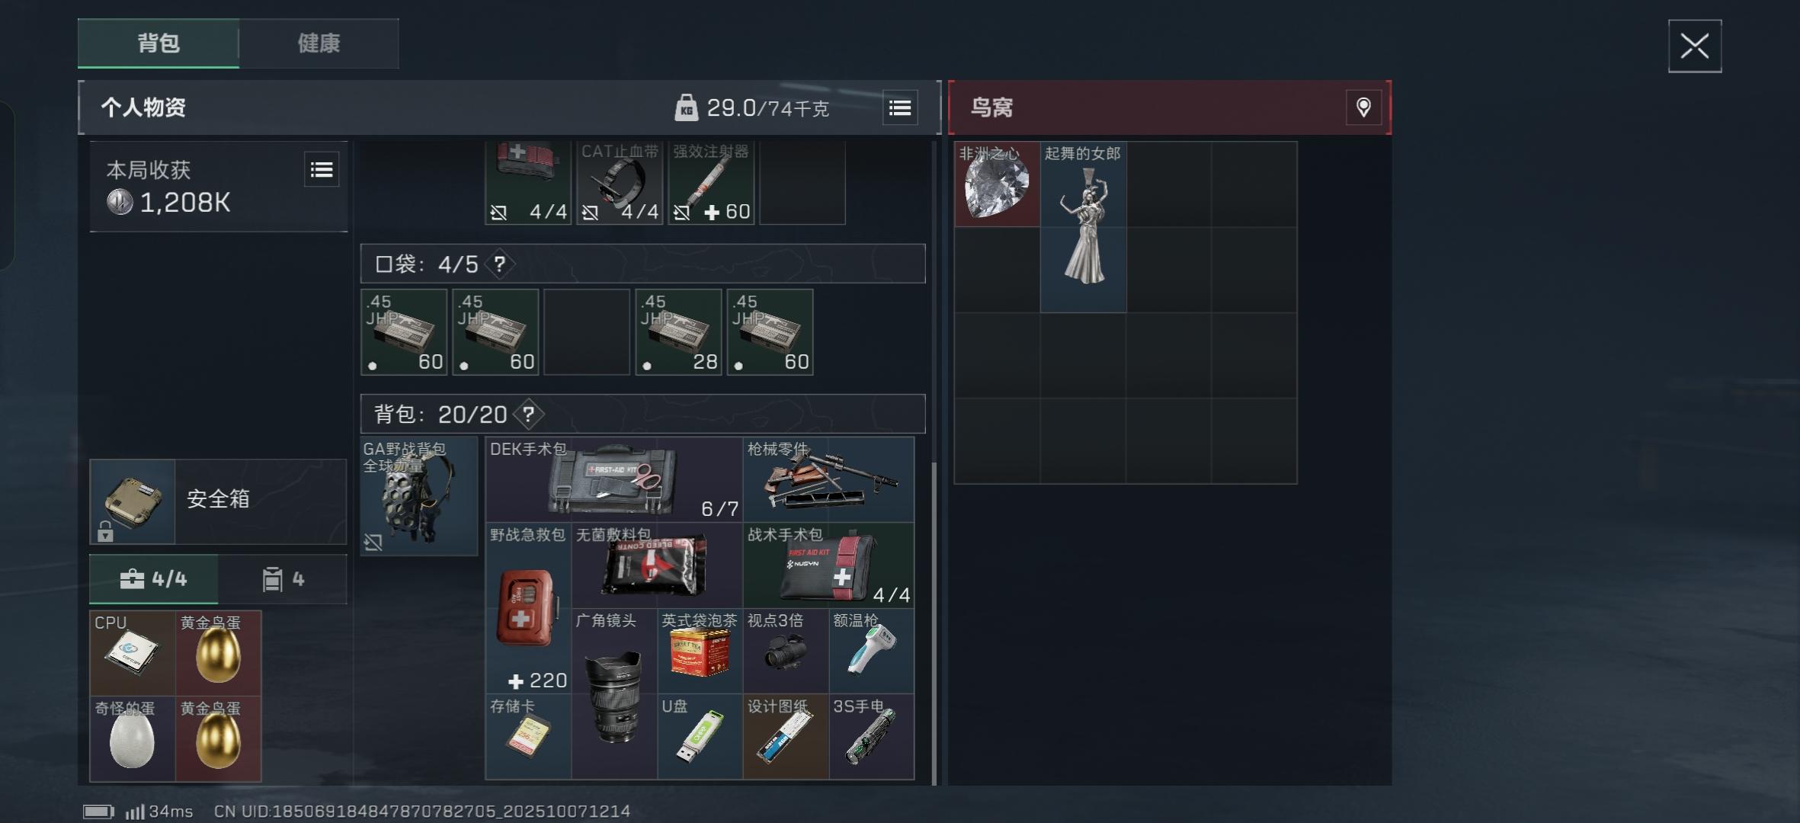Image resolution: width=1800 pixels, height=823 pixels.
Task: Click the 鸟窝 location marker button
Action: point(1363,107)
